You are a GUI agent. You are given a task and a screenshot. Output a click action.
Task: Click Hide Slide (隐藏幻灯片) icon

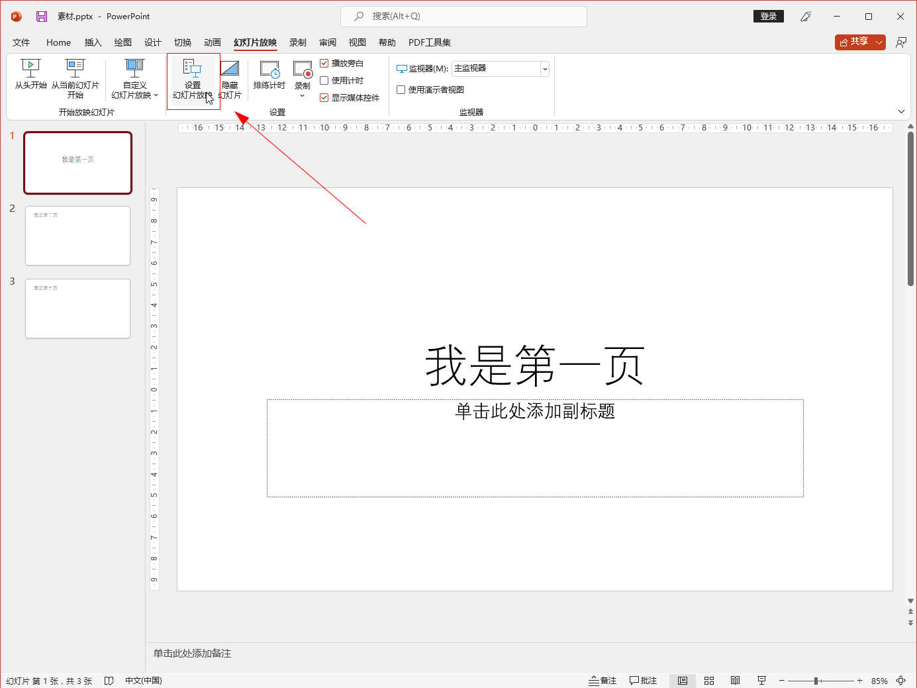coord(230,68)
